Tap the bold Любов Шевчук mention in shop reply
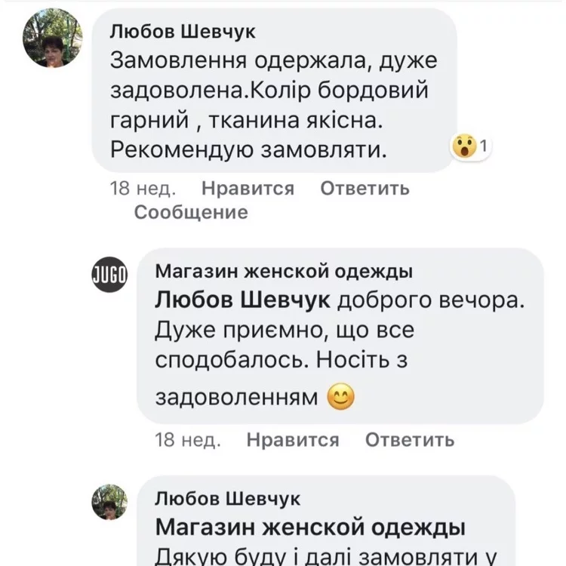Image resolution: width=566 pixels, height=566 pixels. pos(242,299)
